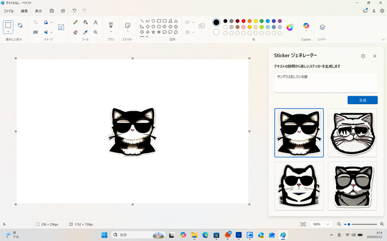
Task: Click the Save icon
Action: pos(52,11)
